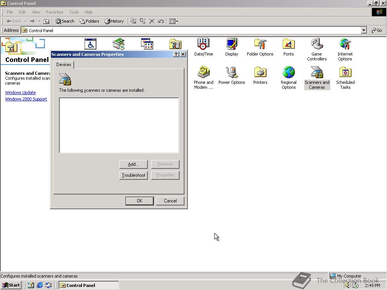Open Internet Options icon
This screenshot has width=387, height=290.
tap(345, 49)
